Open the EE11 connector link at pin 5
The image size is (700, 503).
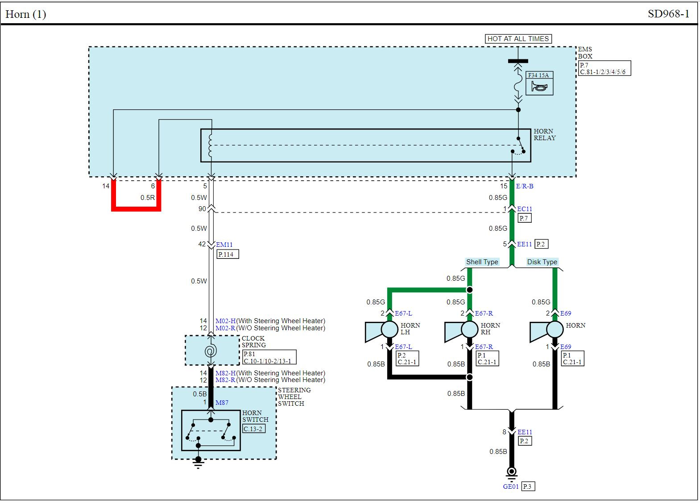point(525,244)
